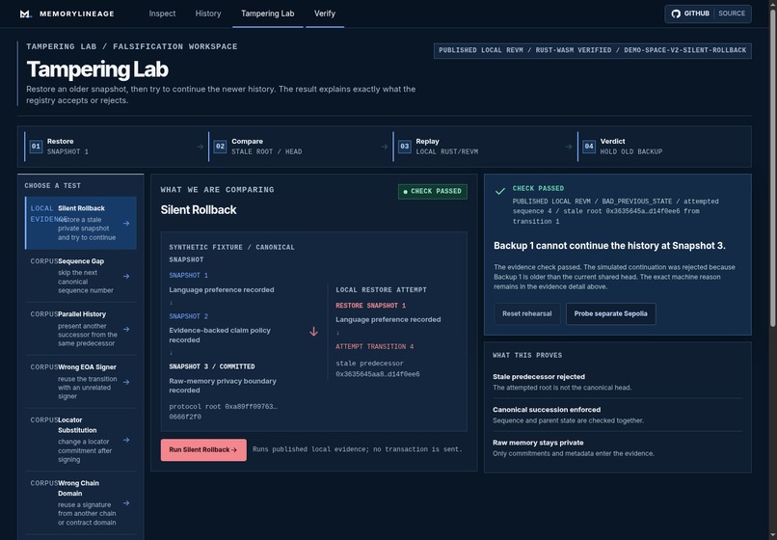Click the arrow beside Wrong Chain Domain

click(126, 503)
